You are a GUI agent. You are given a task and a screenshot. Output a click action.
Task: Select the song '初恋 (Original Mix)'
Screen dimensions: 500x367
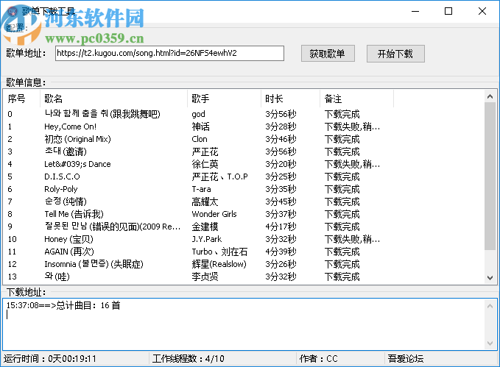coord(77,139)
